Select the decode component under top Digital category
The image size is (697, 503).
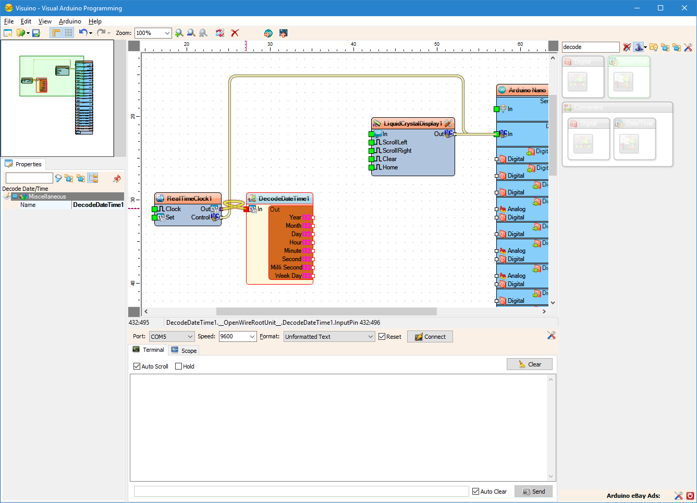click(x=578, y=82)
